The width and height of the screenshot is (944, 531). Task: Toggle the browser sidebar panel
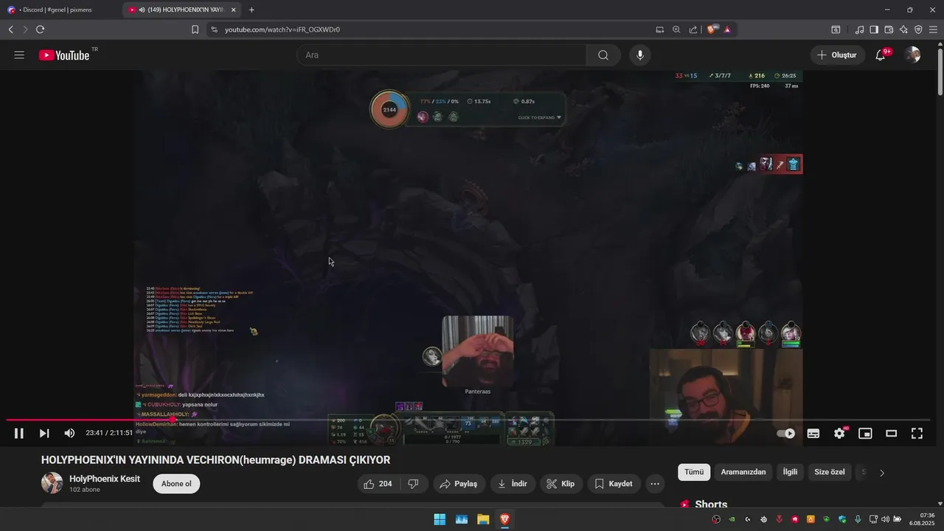point(874,29)
